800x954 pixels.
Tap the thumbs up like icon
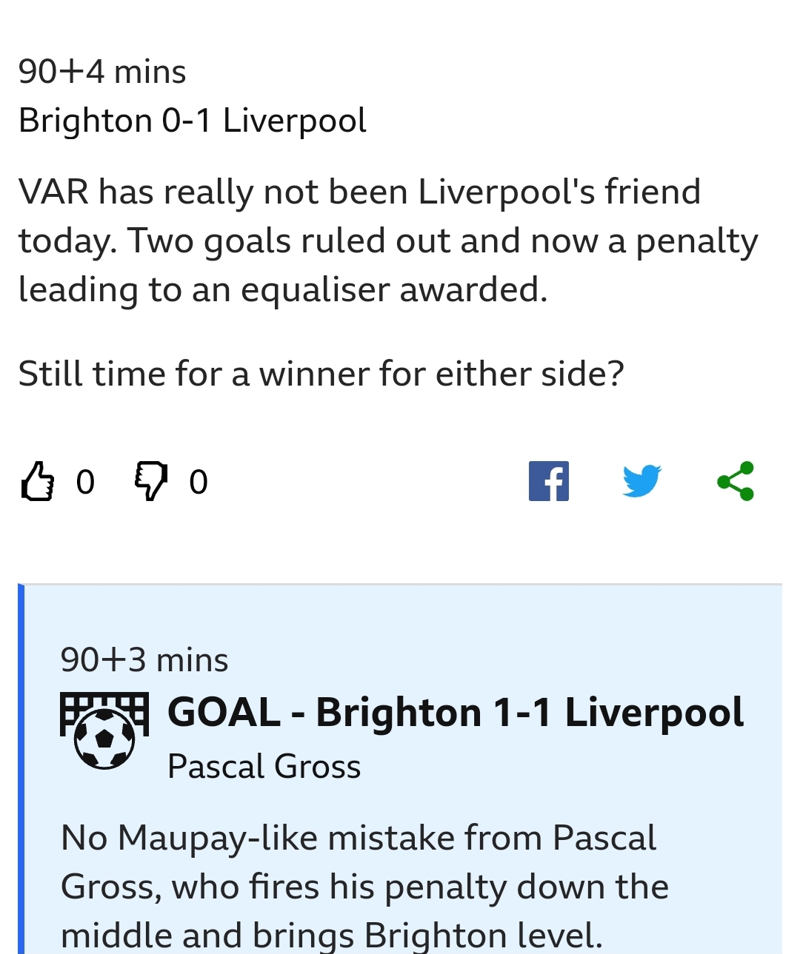click(x=38, y=481)
